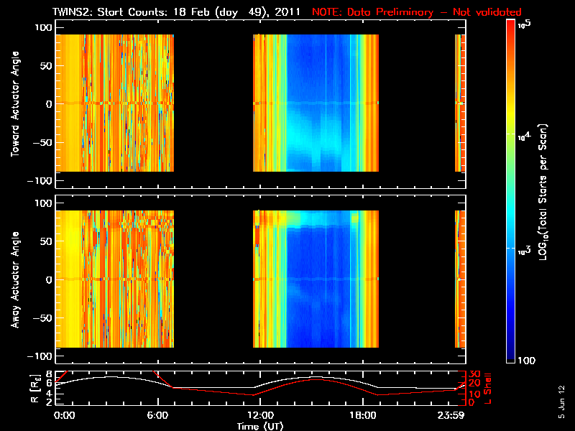Click the 'Away Actuator Angle' axis label
Screen dimensions: 575x431
15,279
